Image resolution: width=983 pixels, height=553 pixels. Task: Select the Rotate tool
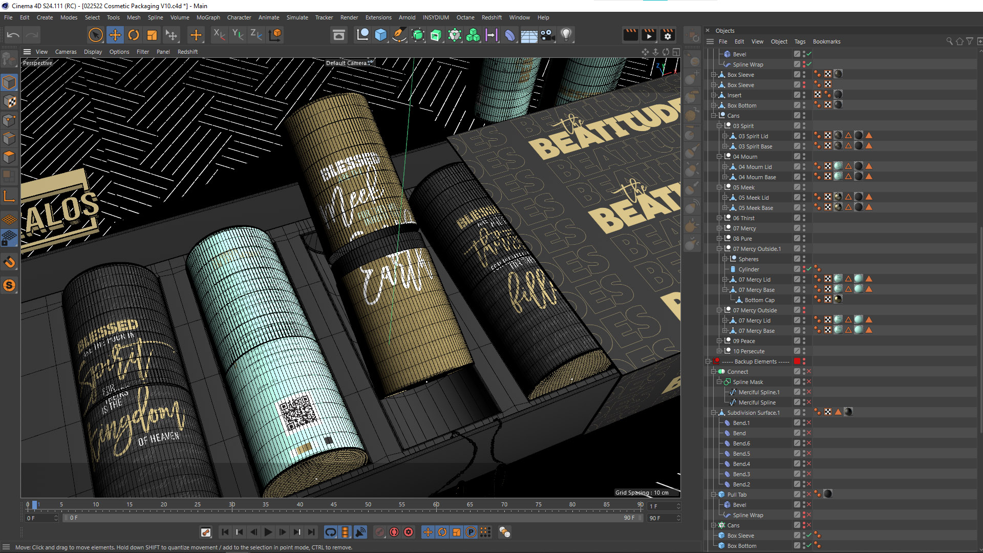134,35
